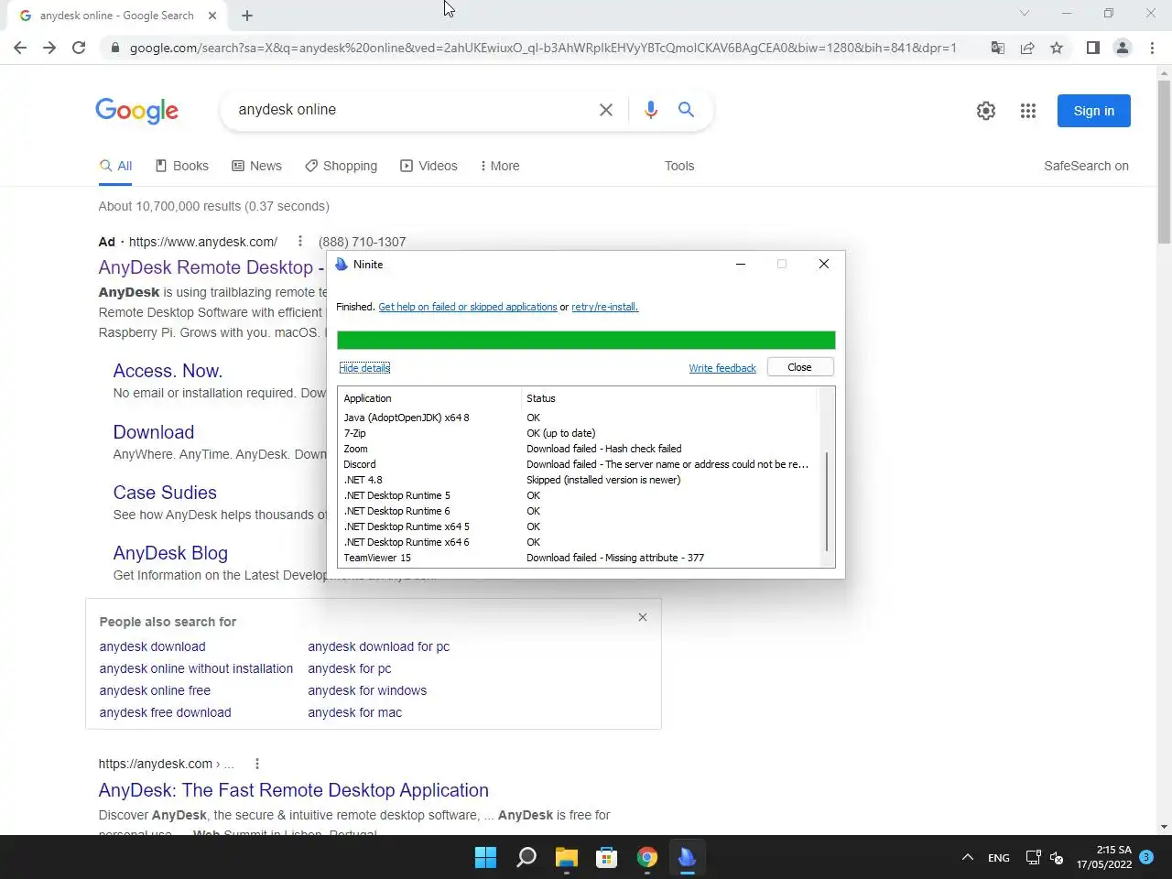
Task: Click inside the Google search input field
Action: click(x=412, y=110)
